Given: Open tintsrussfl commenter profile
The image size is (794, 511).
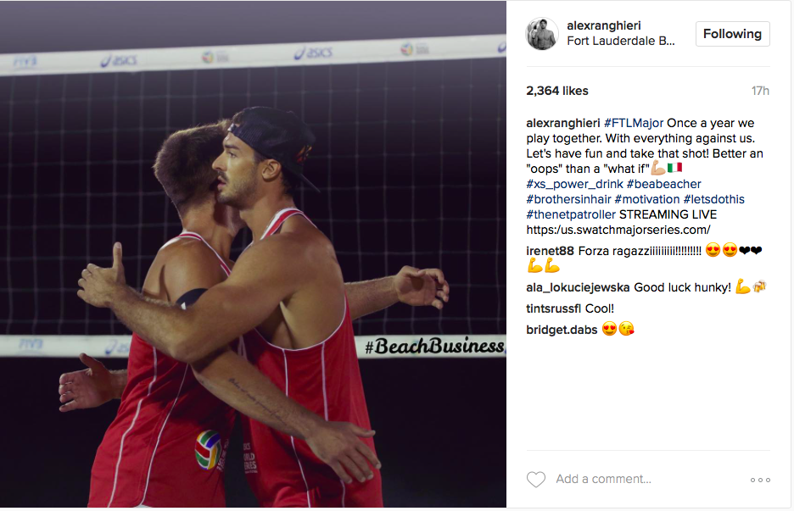Looking at the screenshot, I should click(x=553, y=308).
